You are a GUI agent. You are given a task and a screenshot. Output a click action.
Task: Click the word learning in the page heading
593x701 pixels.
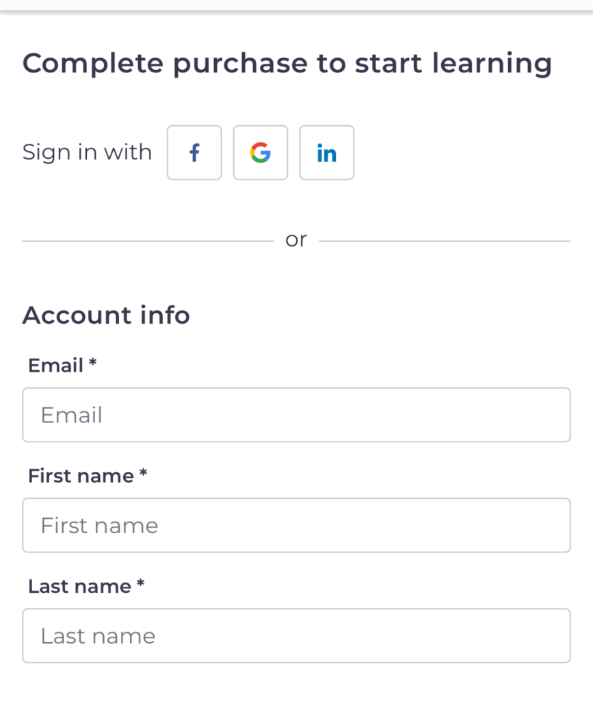(x=492, y=64)
